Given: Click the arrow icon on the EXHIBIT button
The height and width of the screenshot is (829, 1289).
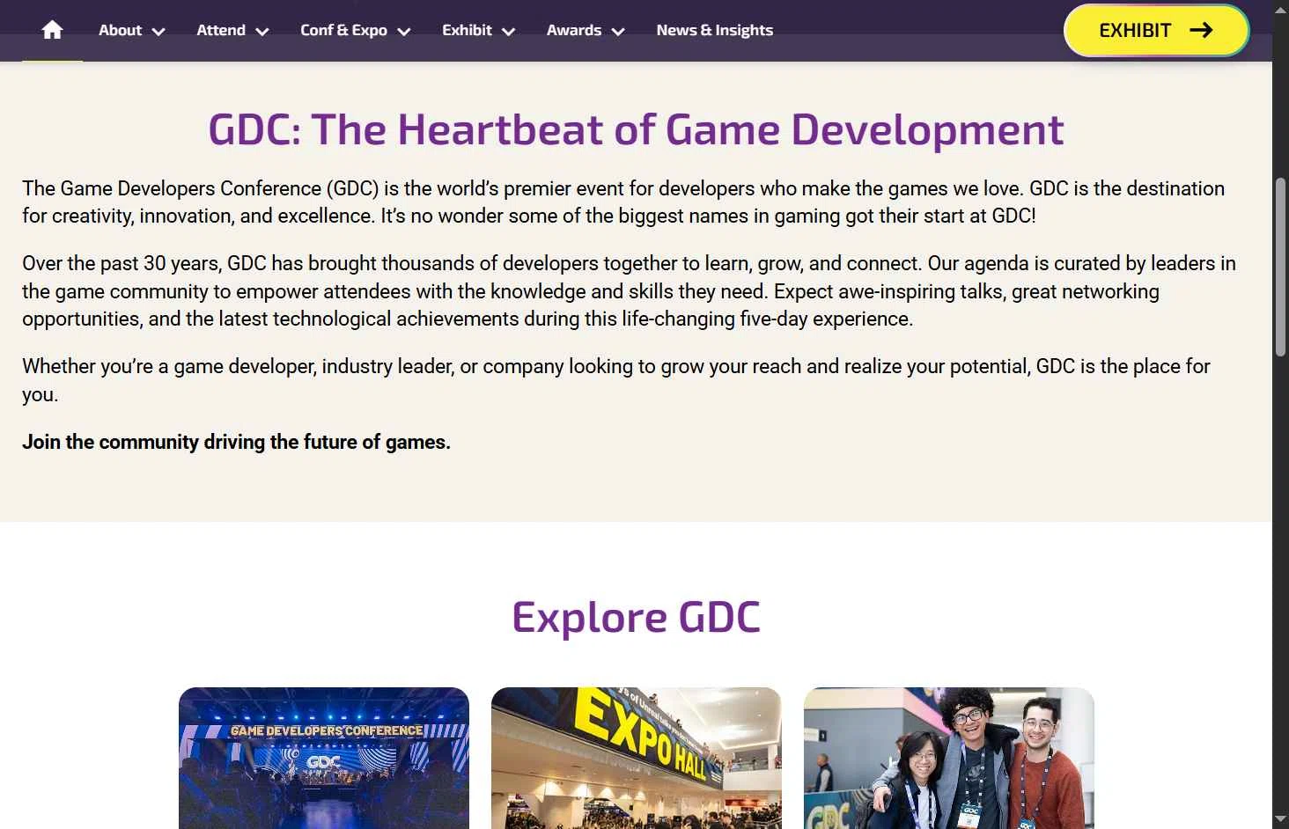Looking at the screenshot, I should (x=1201, y=30).
